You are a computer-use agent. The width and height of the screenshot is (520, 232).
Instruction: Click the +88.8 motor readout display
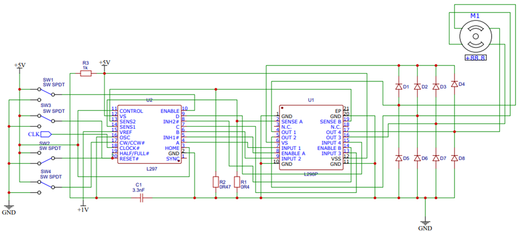[476, 57]
